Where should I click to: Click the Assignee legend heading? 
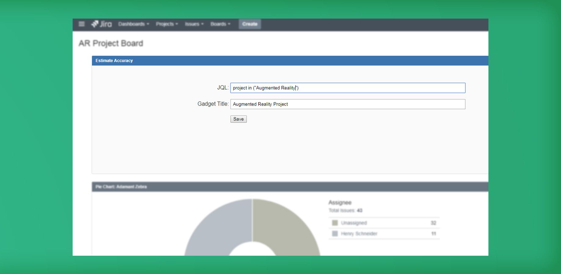[340, 202]
